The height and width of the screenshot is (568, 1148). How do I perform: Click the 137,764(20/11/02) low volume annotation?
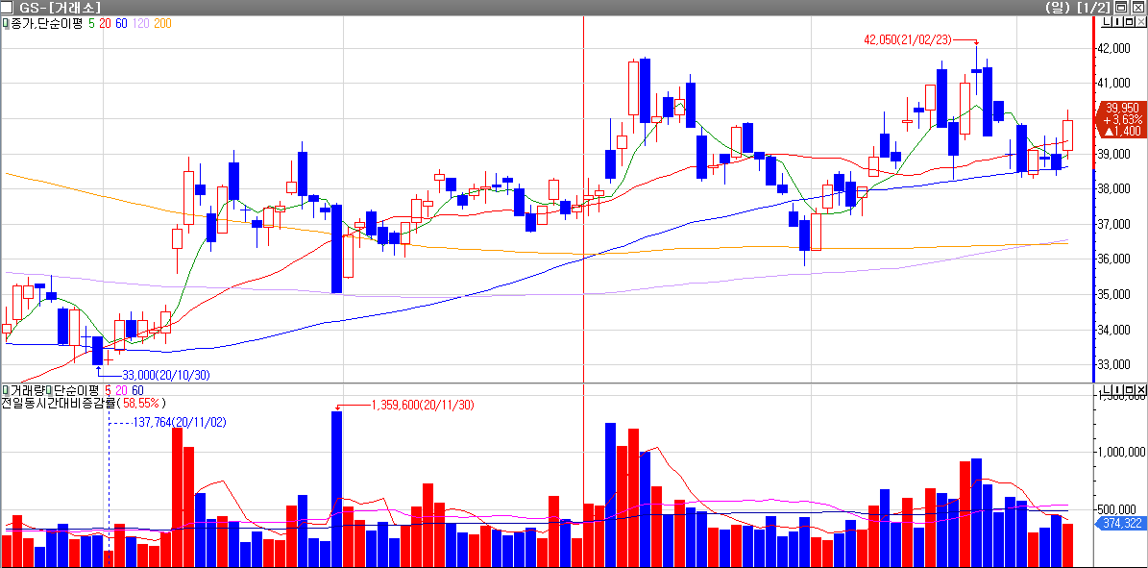pyautogui.click(x=180, y=423)
